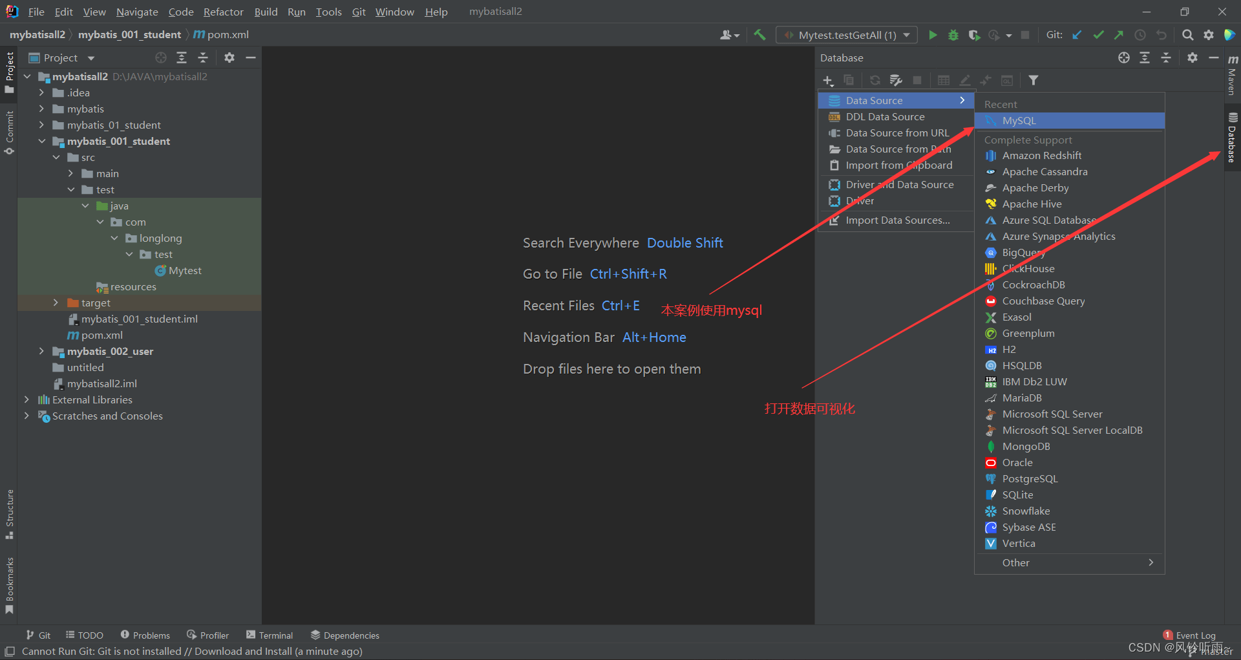
Task: Select PostgreSQL data source
Action: tap(1070, 478)
